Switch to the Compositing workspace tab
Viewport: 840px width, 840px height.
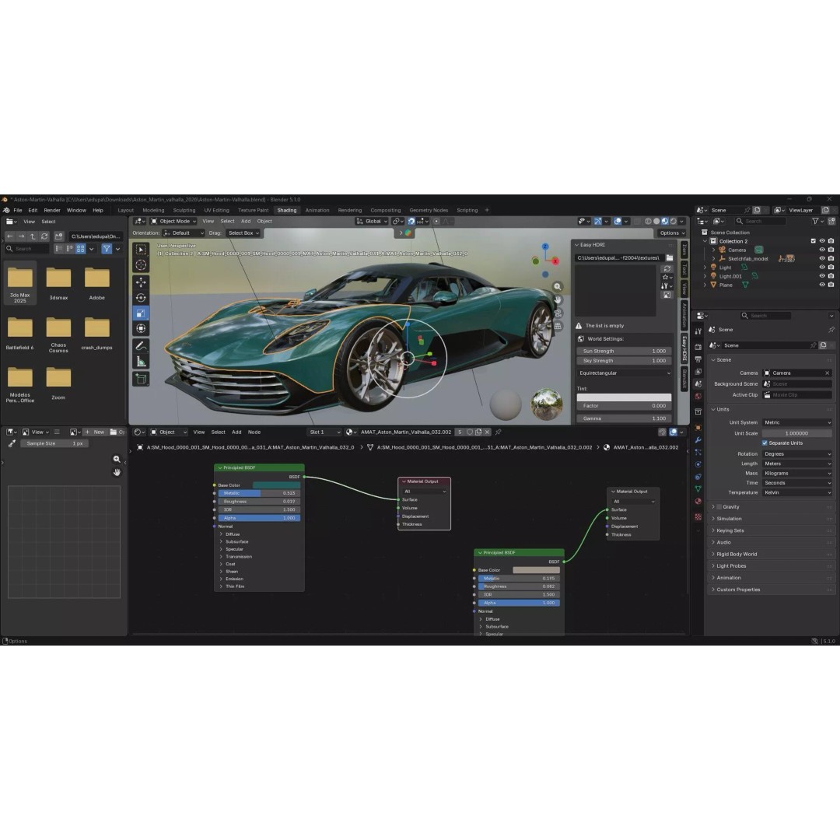(385, 211)
